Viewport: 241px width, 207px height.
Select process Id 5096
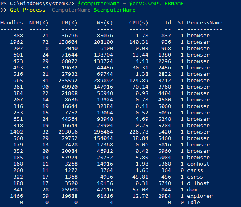(165, 113)
